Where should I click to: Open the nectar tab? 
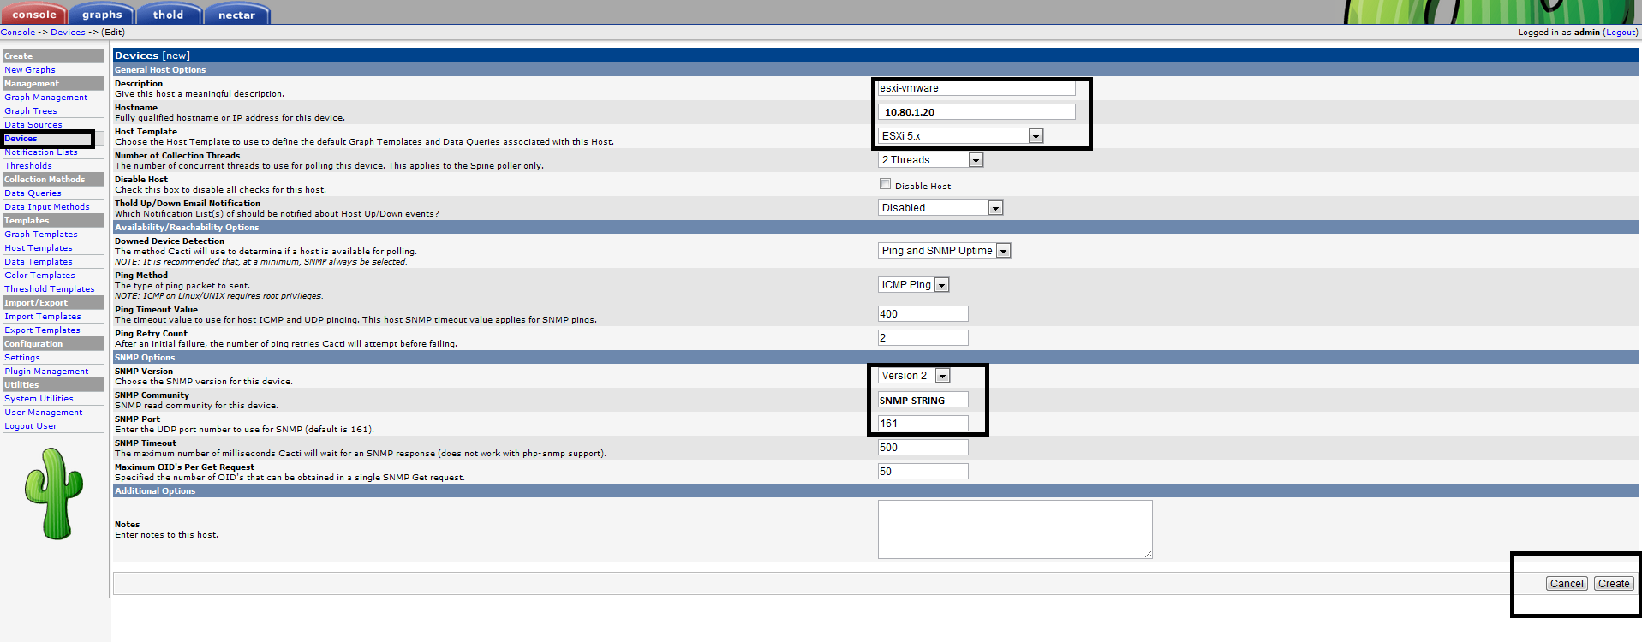(x=236, y=14)
